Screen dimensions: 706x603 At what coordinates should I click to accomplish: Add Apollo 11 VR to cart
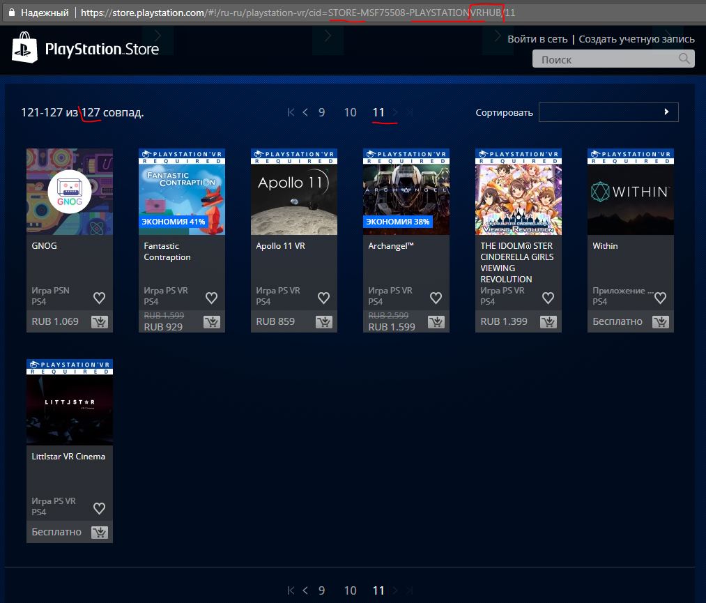pyautogui.click(x=324, y=322)
